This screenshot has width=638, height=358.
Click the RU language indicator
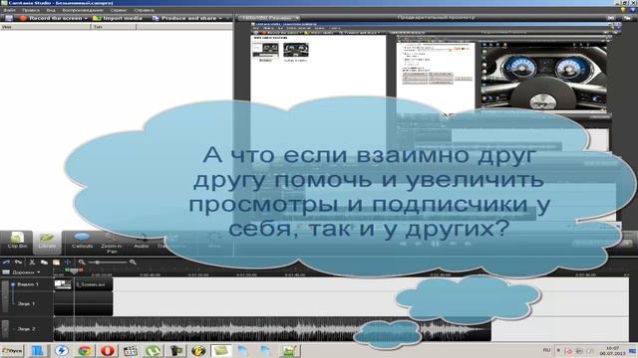[x=546, y=350]
